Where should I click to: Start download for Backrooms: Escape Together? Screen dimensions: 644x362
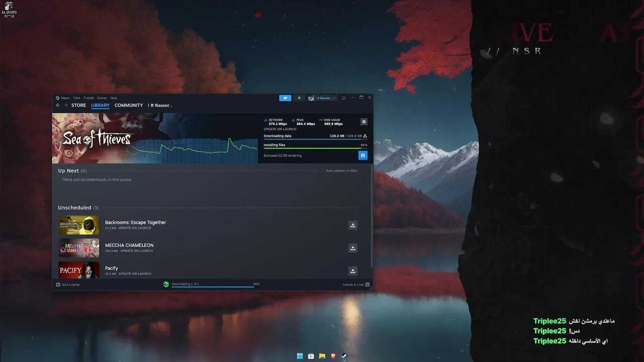(x=353, y=225)
